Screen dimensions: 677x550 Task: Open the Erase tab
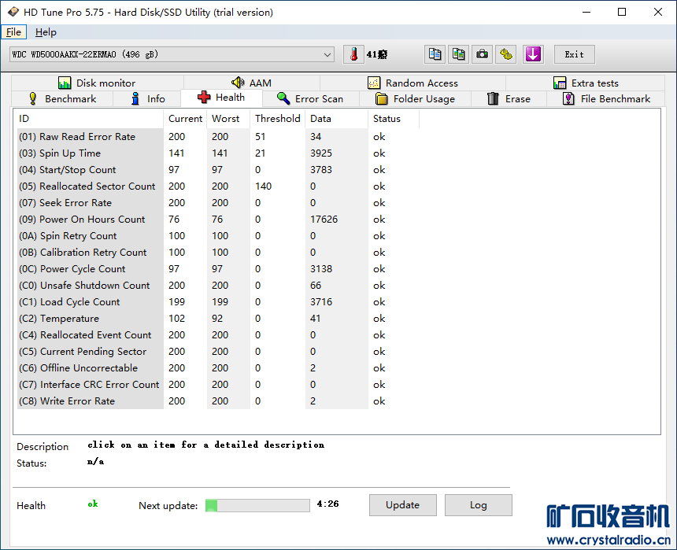click(509, 99)
